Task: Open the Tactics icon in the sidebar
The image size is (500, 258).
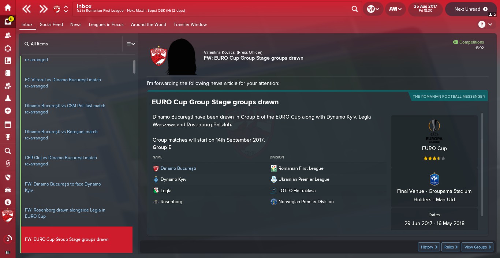Action: click(8, 61)
